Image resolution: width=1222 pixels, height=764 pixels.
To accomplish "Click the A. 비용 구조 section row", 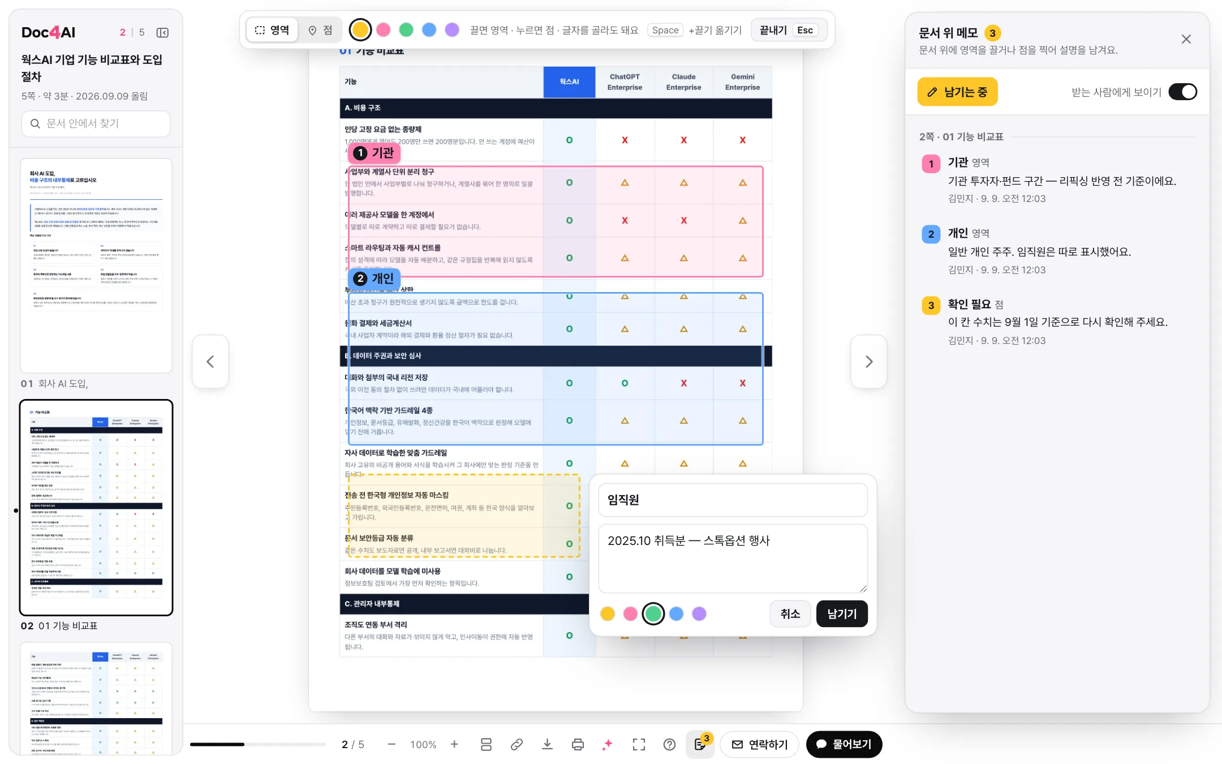I will coord(556,108).
